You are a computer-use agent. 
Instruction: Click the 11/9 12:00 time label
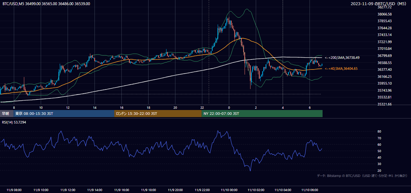point(68,190)
